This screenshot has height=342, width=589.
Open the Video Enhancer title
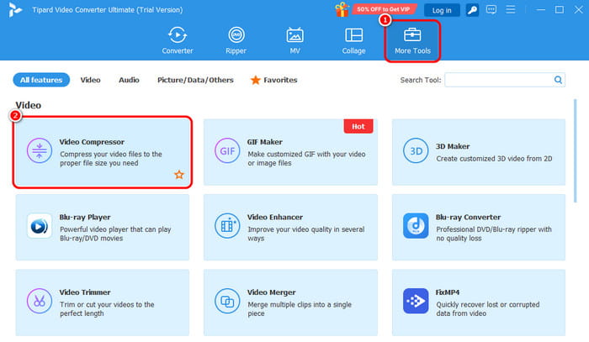pos(275,217)
